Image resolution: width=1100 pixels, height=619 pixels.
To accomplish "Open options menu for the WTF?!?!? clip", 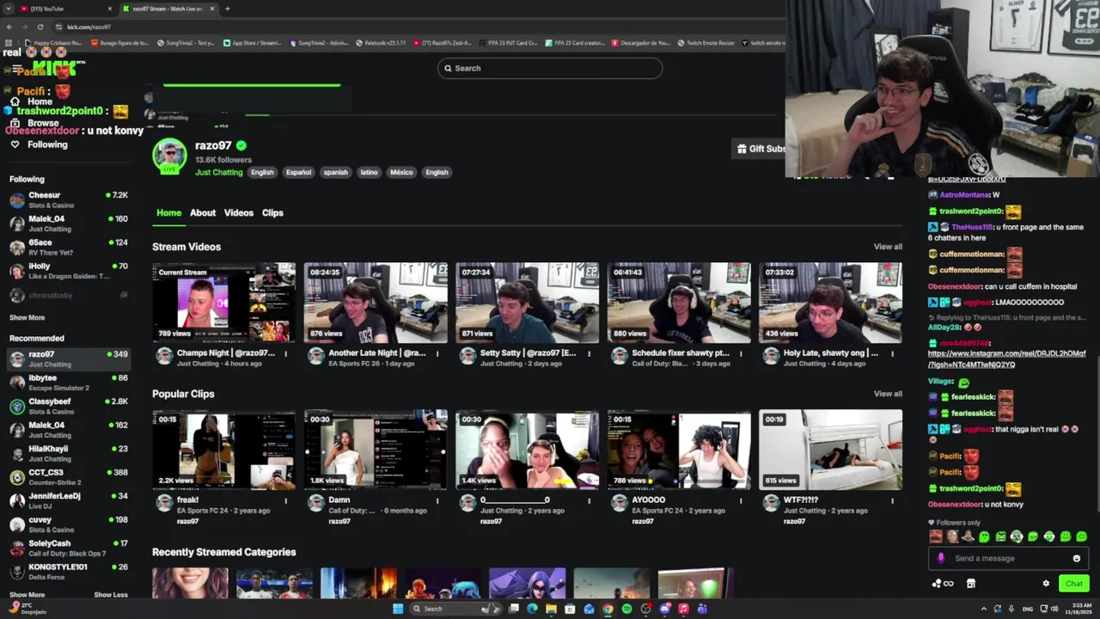I will pos(892,500).
